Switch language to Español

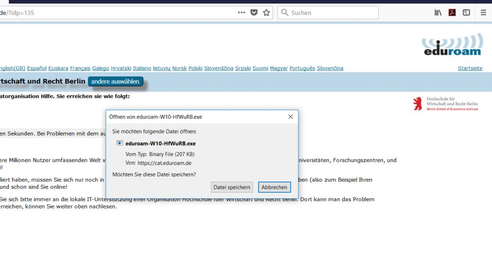(37, 68)
